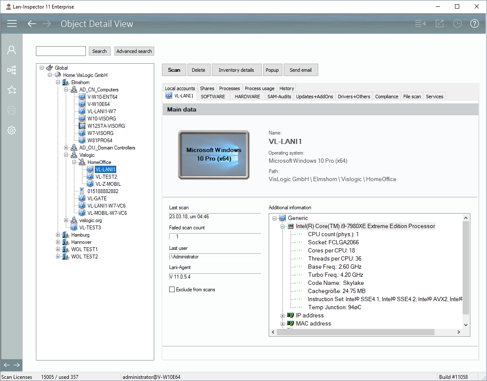Click the history clock icon in header
The height and width of the screenshot is (381, 487).
(458, 23)
